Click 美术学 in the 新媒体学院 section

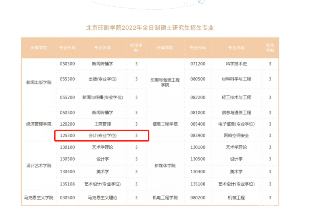(236, 172)
